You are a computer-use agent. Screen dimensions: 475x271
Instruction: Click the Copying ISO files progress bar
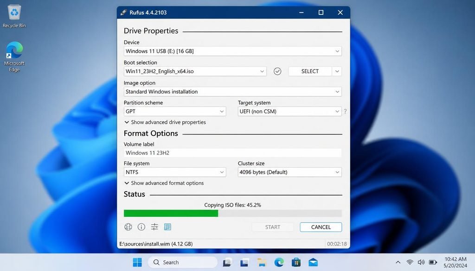pos(233,213)
